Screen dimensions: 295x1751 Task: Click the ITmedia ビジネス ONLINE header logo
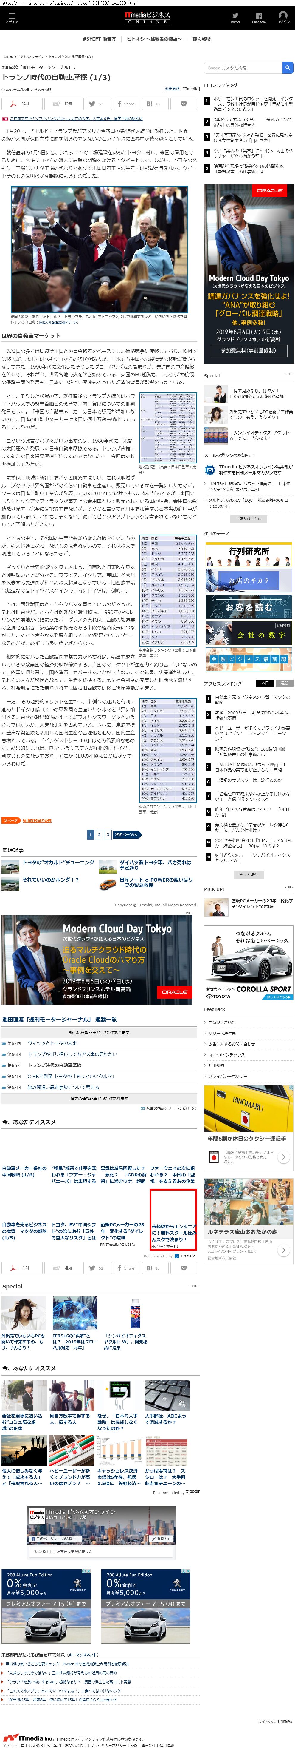[147, 18]
